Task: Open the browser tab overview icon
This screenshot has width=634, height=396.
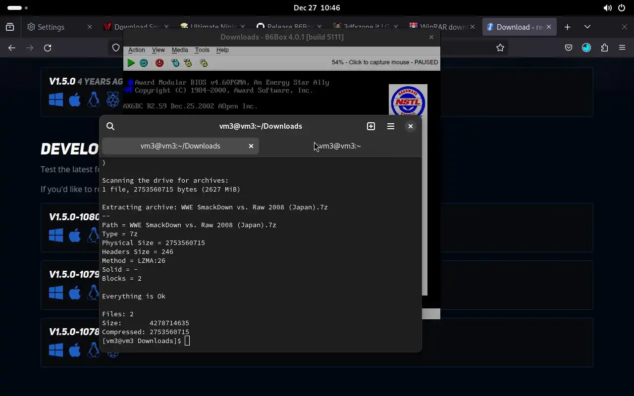Action: [x=10, y=27]
